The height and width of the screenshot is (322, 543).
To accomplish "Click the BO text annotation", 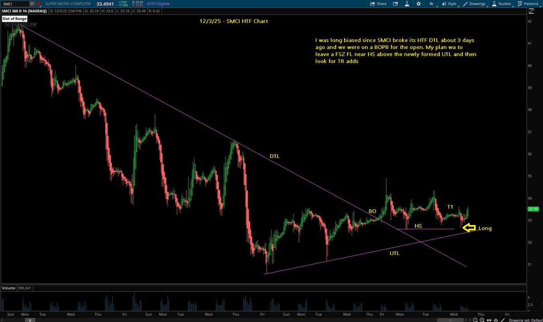I will (x=372, y=211).
